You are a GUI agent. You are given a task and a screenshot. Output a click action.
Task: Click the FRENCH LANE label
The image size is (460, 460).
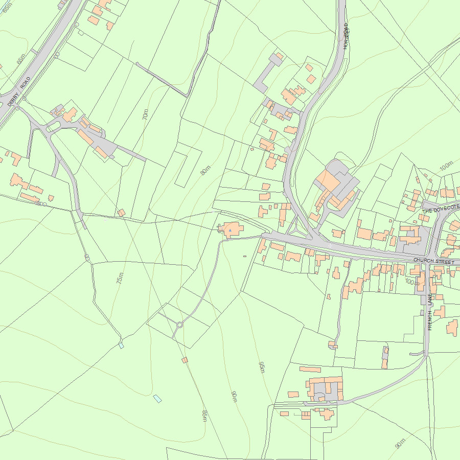[430, 312]
